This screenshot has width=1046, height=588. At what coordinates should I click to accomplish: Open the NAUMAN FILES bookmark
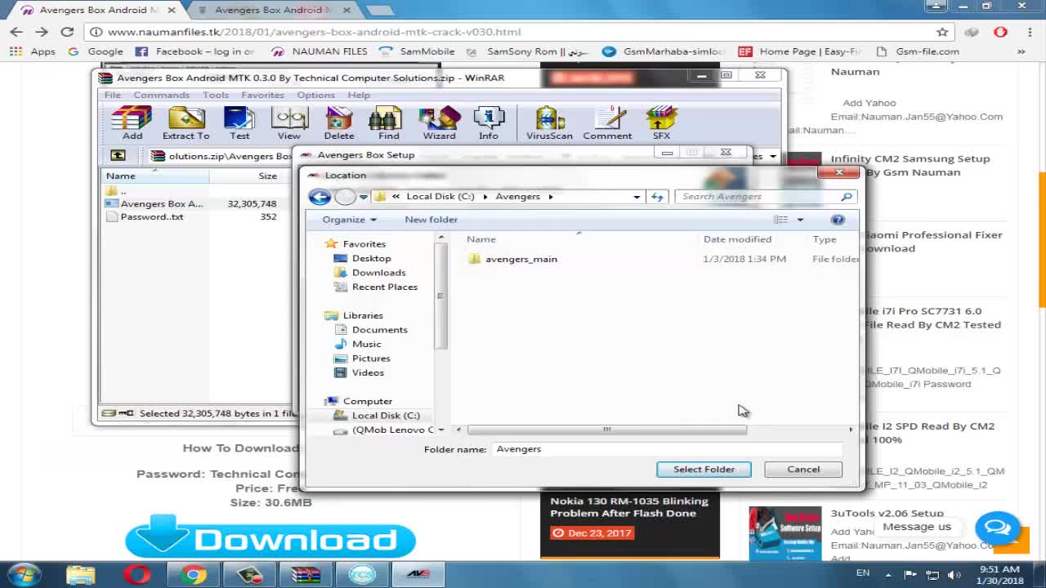pos(319,51)
